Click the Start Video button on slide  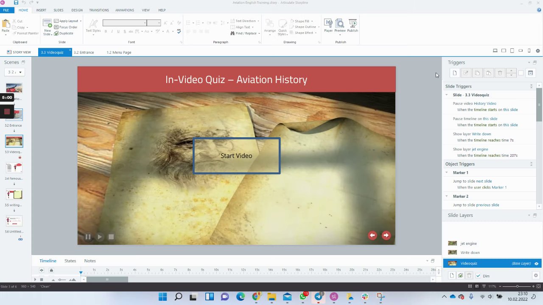point(236,156)
